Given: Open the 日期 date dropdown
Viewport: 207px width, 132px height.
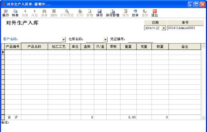Looking at the screenshot, I should click(164, 28).
